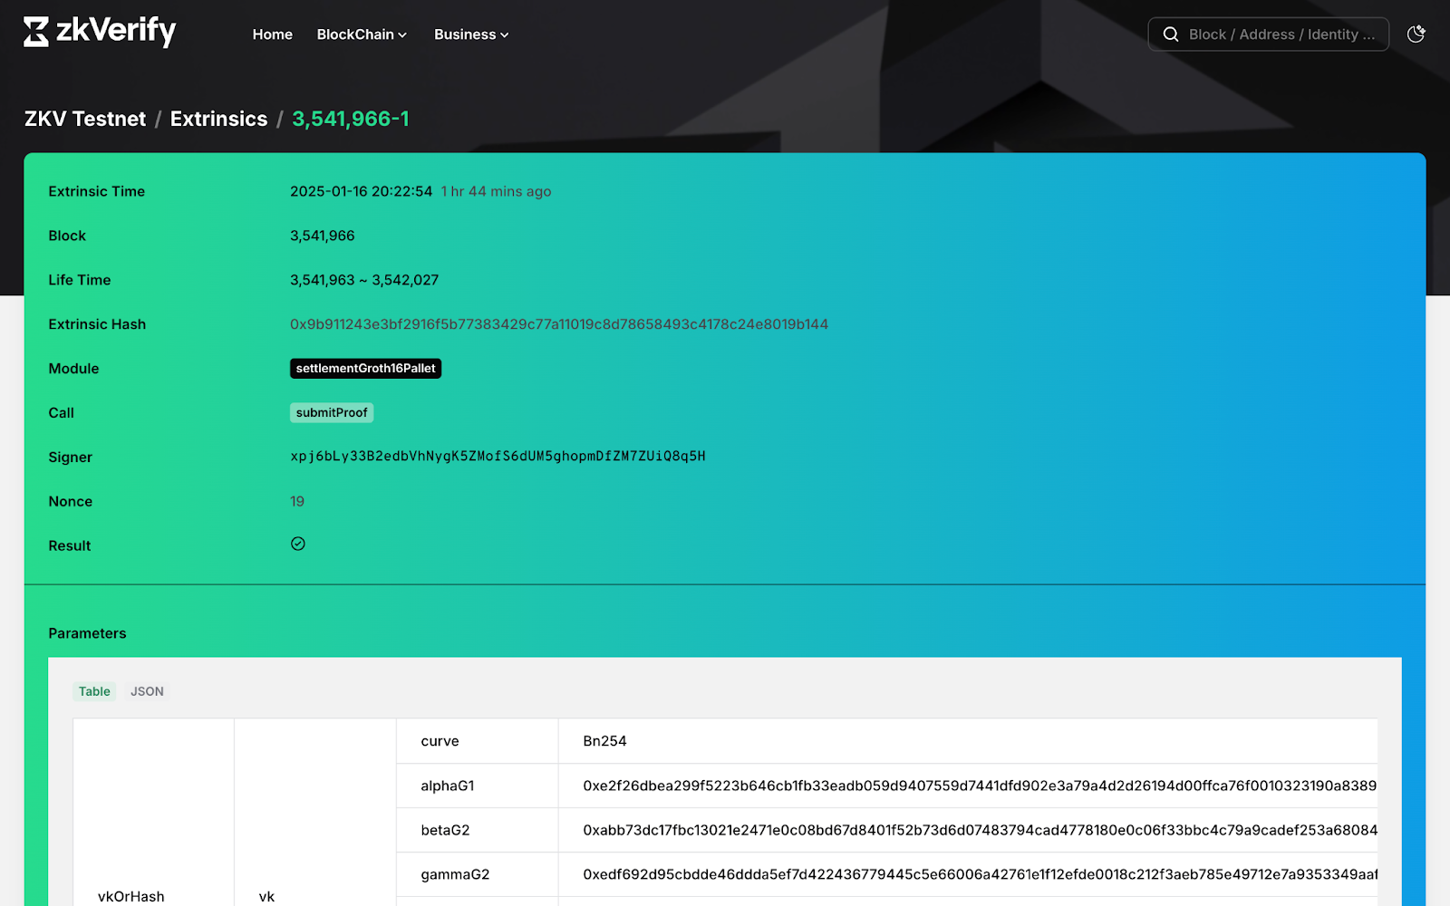Screen dimensions: 1450x906
Task: Expand the BlockChain dropdown menu
Action: [x=362, y=34]
